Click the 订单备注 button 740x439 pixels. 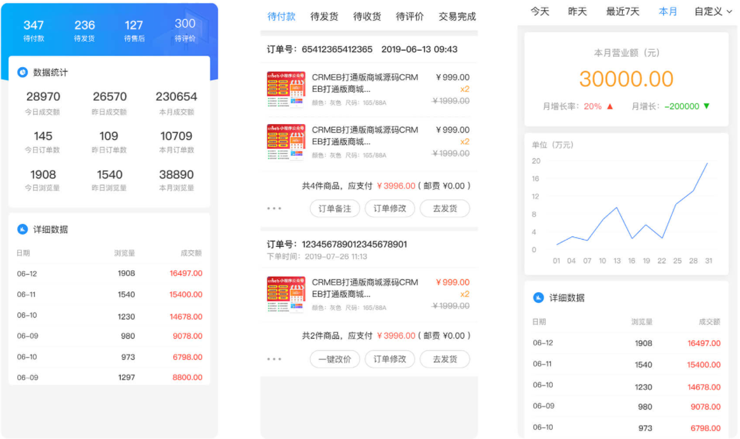click(335, 208)
